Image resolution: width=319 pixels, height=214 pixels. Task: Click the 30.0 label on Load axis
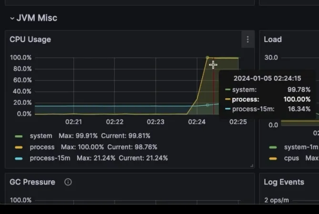point(271,58)
